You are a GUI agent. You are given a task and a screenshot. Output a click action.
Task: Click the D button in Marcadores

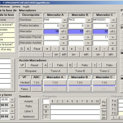click(x=22, y=49)
